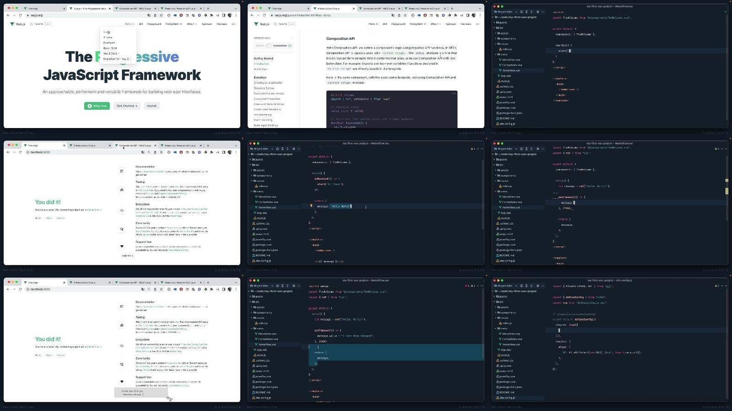Click the Ecosystem icon on the Hello World localhost page
This screenshot has height=411, width=732.
click(x=122, y=211)
